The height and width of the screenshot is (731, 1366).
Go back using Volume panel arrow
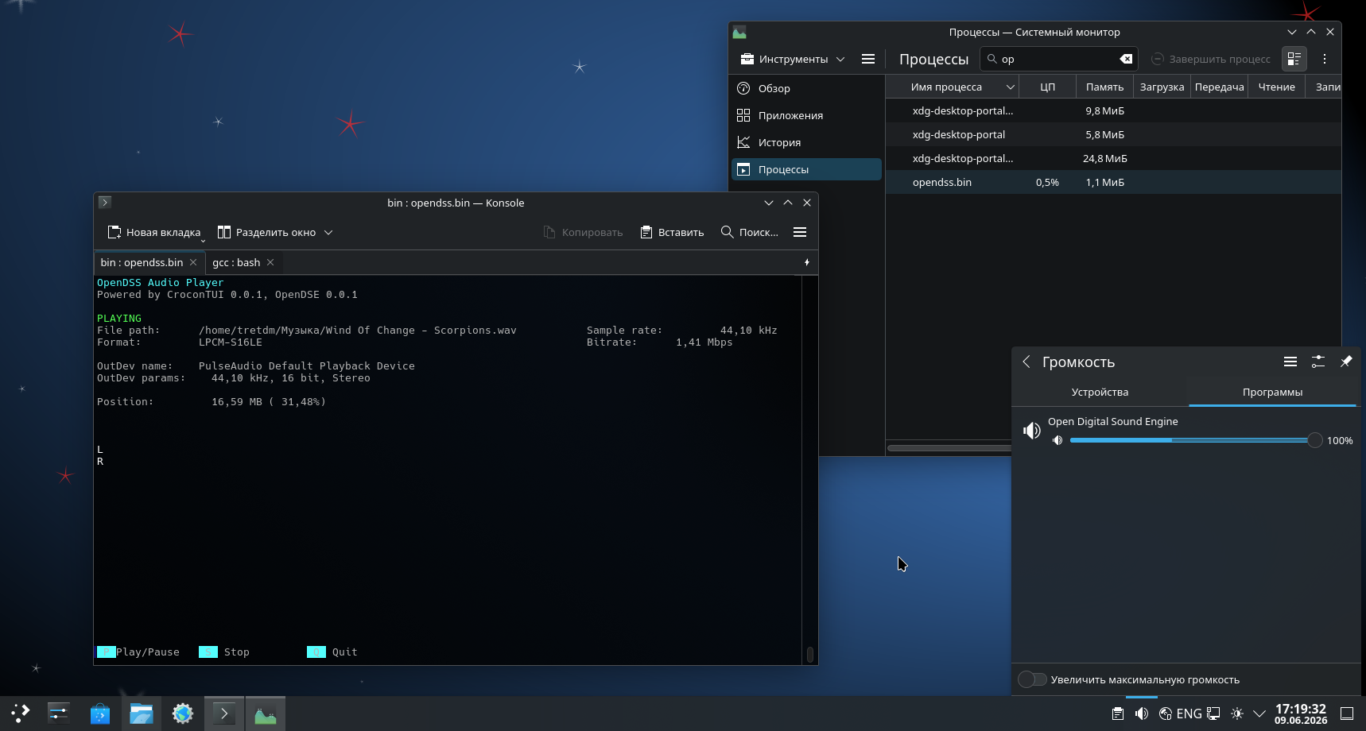coord(1026,362)
